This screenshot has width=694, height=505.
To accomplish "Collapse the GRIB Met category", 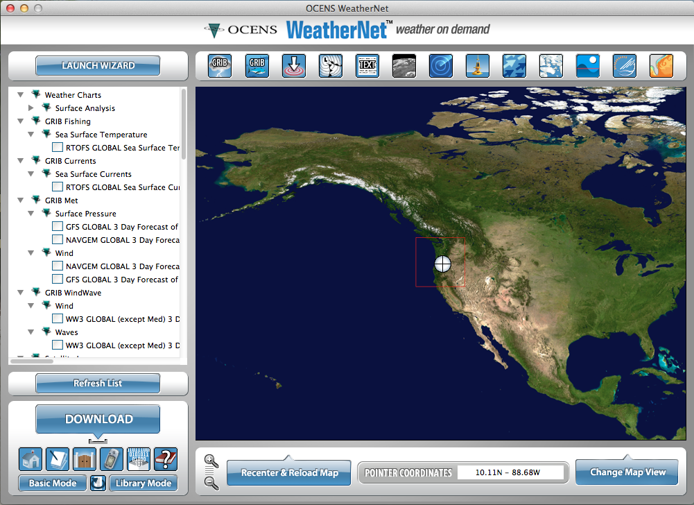I will click(21, 200).
